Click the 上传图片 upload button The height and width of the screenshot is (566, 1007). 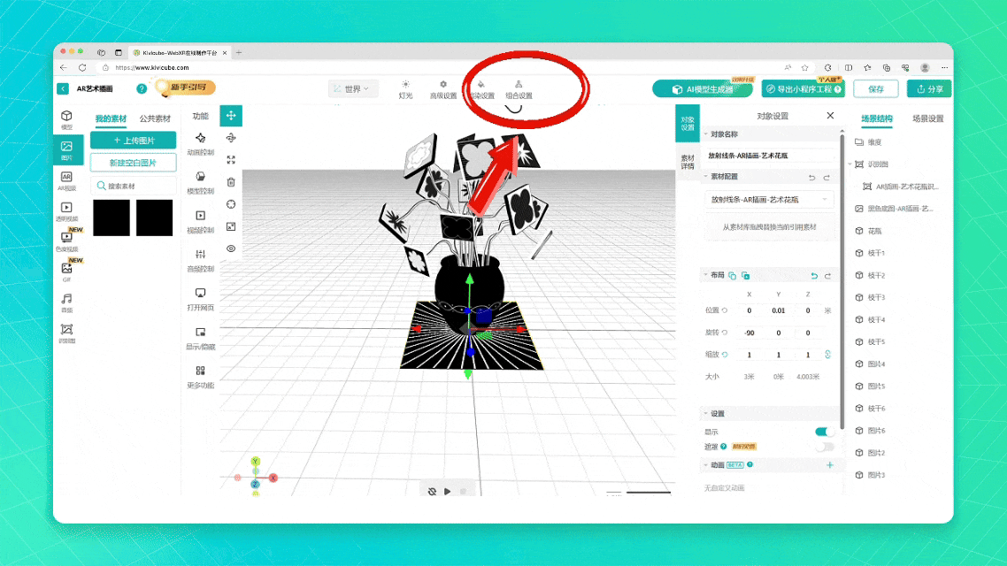133,141
